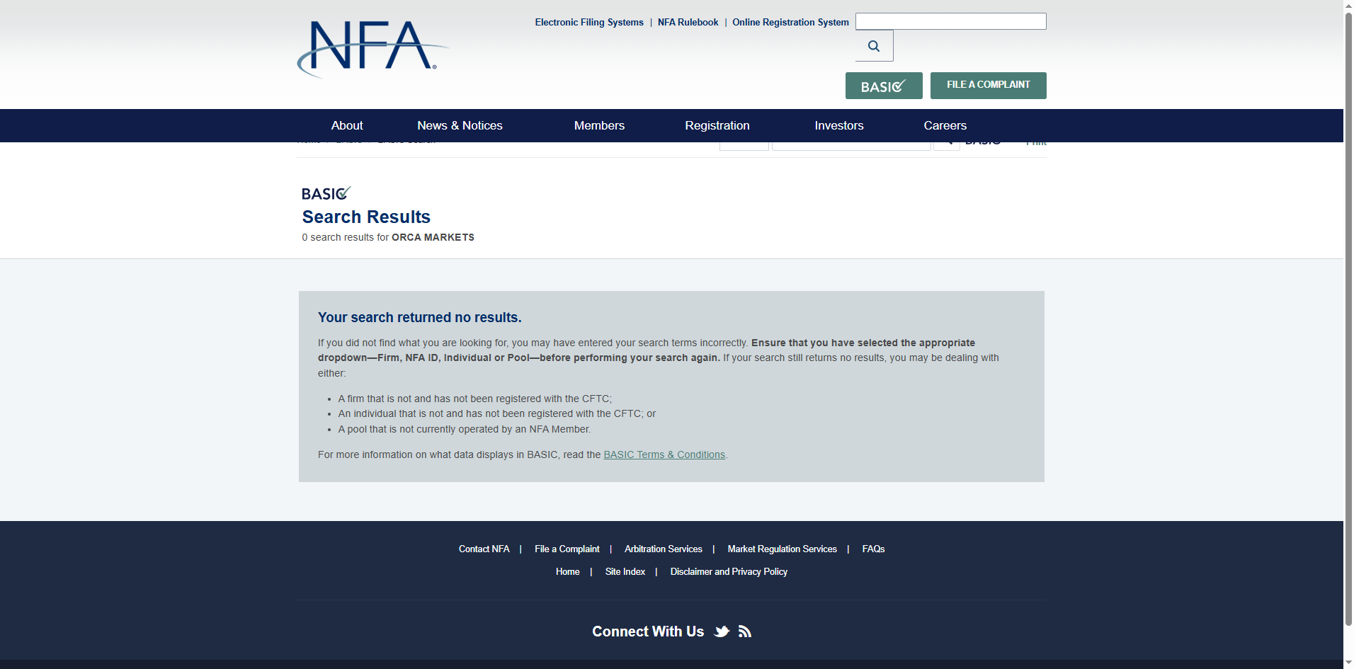Open the RSS feed icon

(744, 631)
